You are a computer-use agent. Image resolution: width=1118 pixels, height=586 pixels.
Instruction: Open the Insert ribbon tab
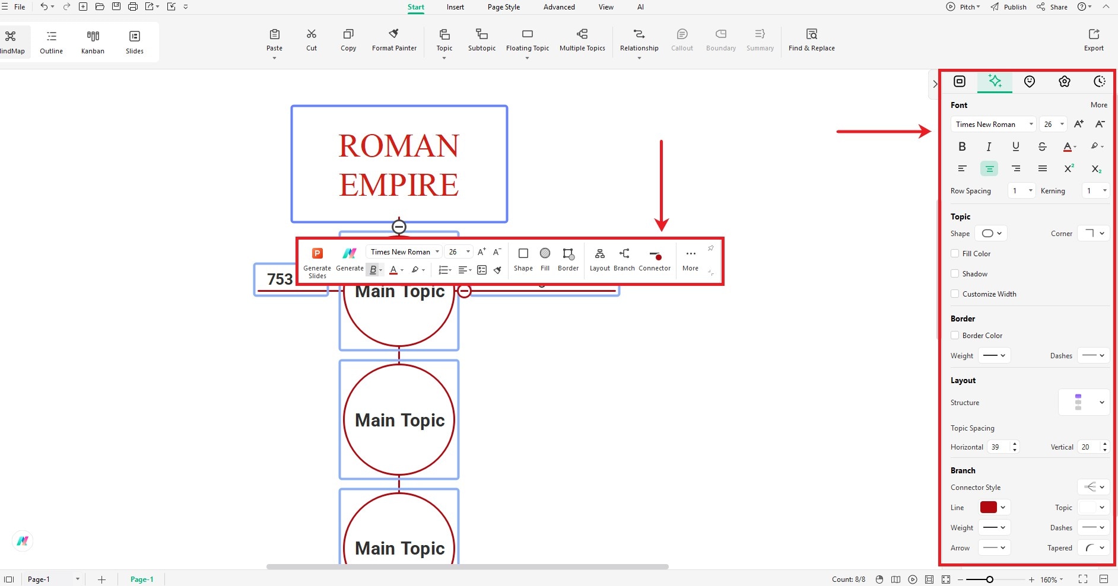pyautogui.click(x=455, y=7)
